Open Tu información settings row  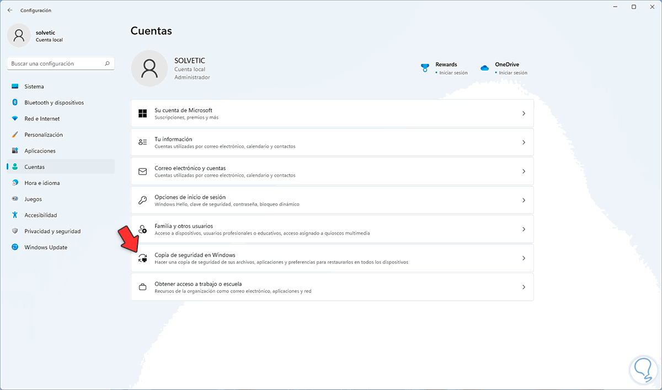coord(332,142)
